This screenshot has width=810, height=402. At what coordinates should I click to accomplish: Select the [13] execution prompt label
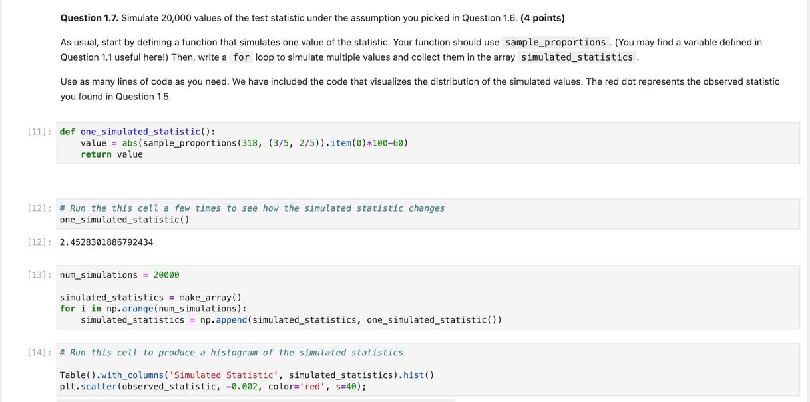39,275
